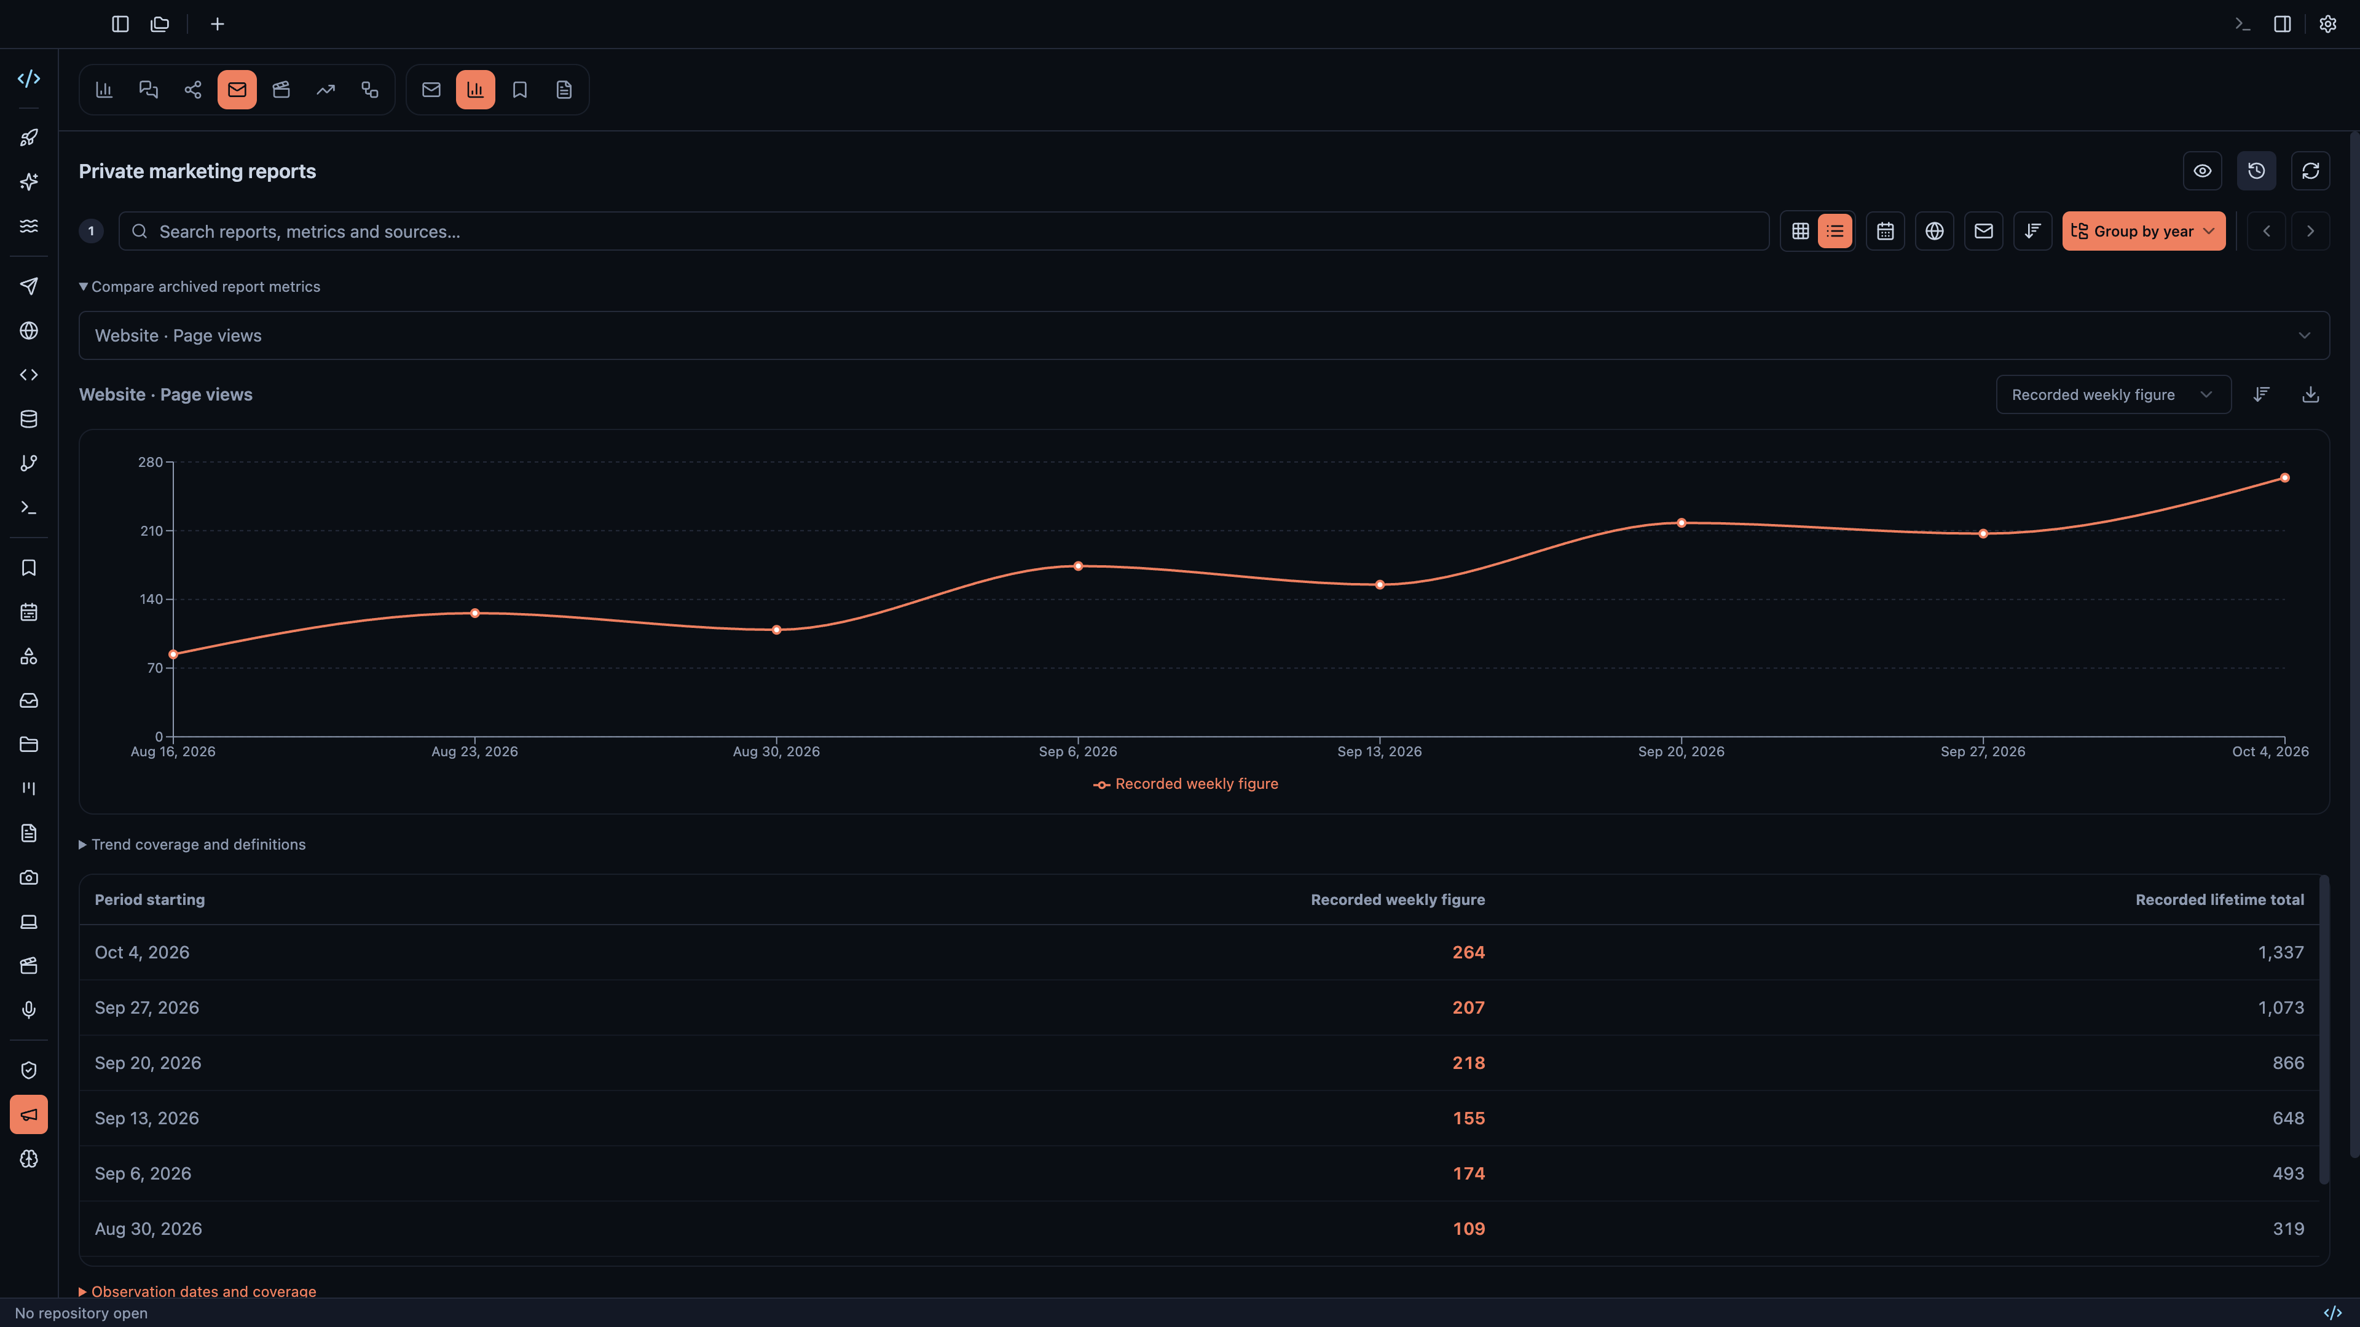Select the highlighted mail tab in first toolbar group

click(237, 90)
